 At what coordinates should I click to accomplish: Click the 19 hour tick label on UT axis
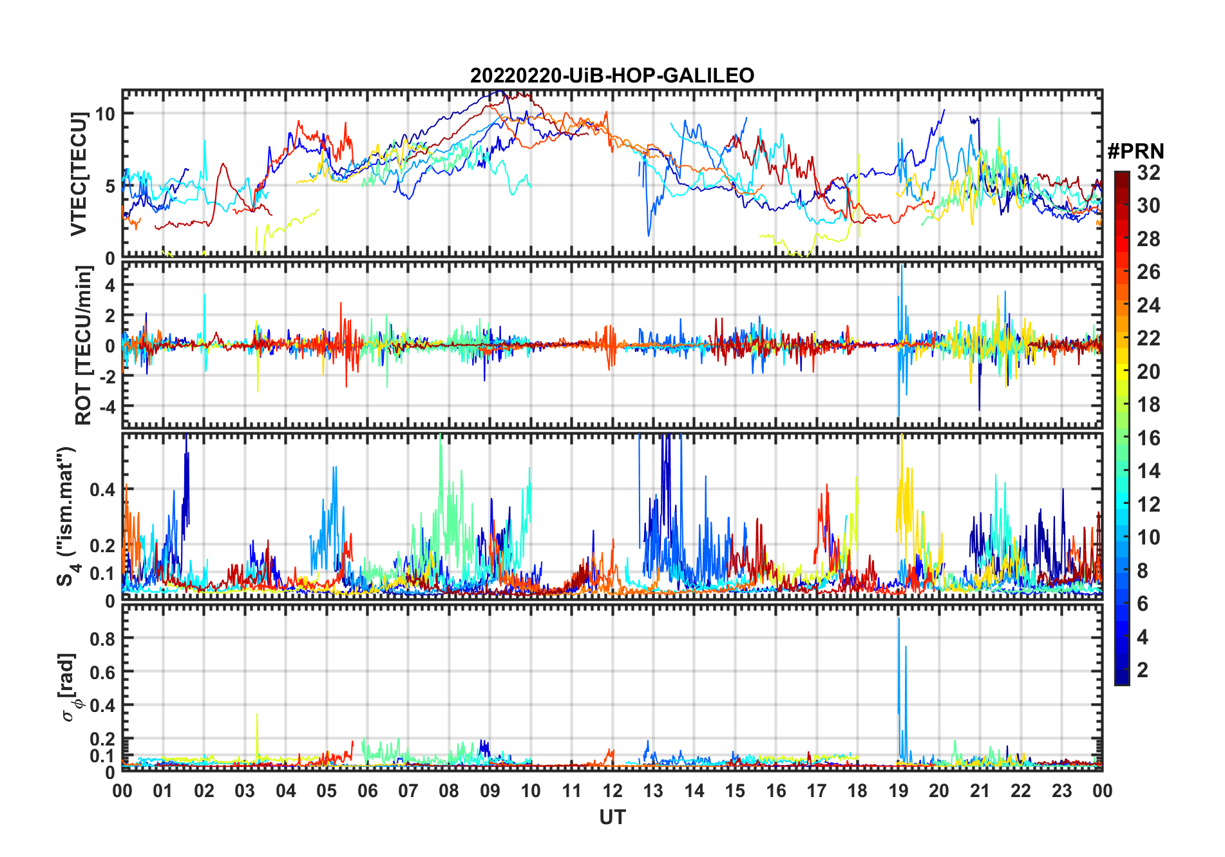898,791
